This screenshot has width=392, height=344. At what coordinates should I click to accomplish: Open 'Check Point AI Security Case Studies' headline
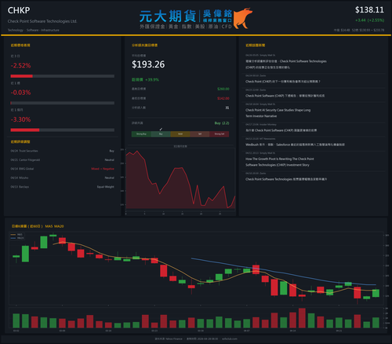coord(278,113)
